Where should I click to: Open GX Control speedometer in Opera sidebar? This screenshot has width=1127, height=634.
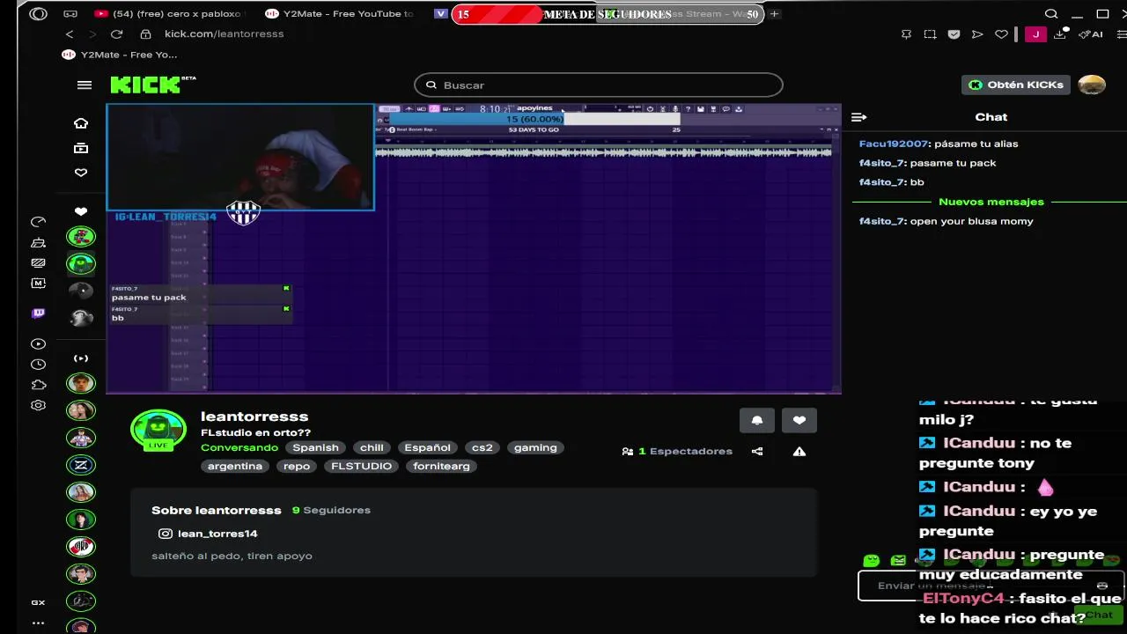(x=38, y=222)
